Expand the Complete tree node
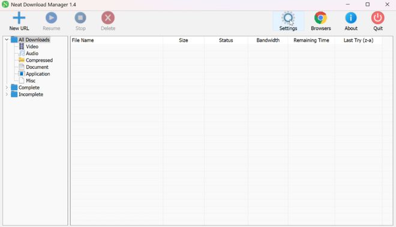Screen dimensions: 396x227 7,87
